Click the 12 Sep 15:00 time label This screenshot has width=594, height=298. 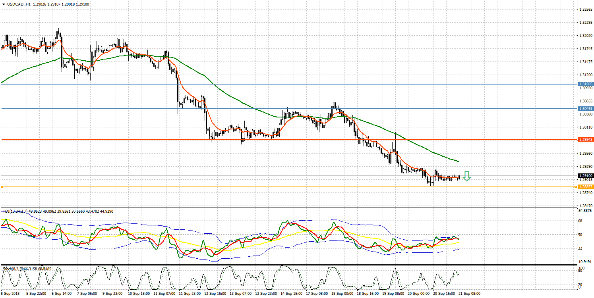pyautogui.click(x=215, y=294)
